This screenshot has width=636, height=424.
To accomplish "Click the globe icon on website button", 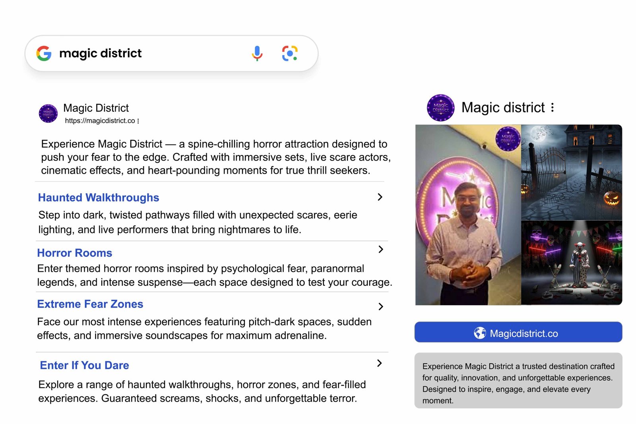I will coord(480,333).
